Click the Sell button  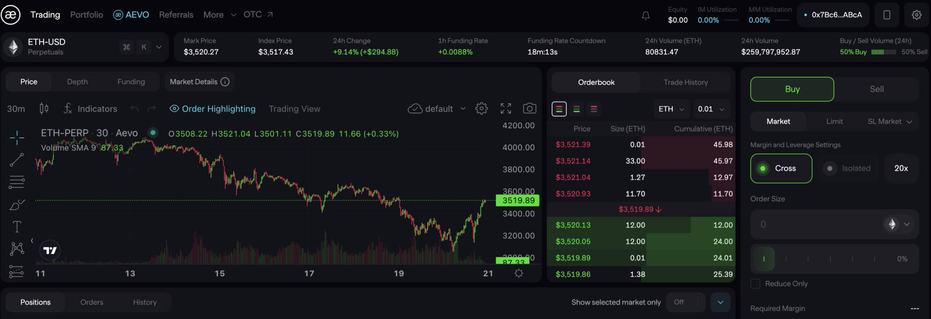(876, 89)
